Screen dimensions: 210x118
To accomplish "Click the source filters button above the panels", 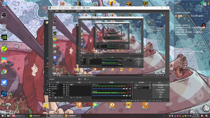I will click(x=87, y=79).
